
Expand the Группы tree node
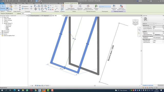point(1,34)
